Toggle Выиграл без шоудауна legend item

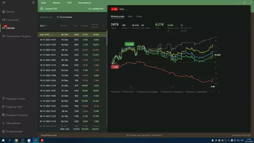click(172, 92)
